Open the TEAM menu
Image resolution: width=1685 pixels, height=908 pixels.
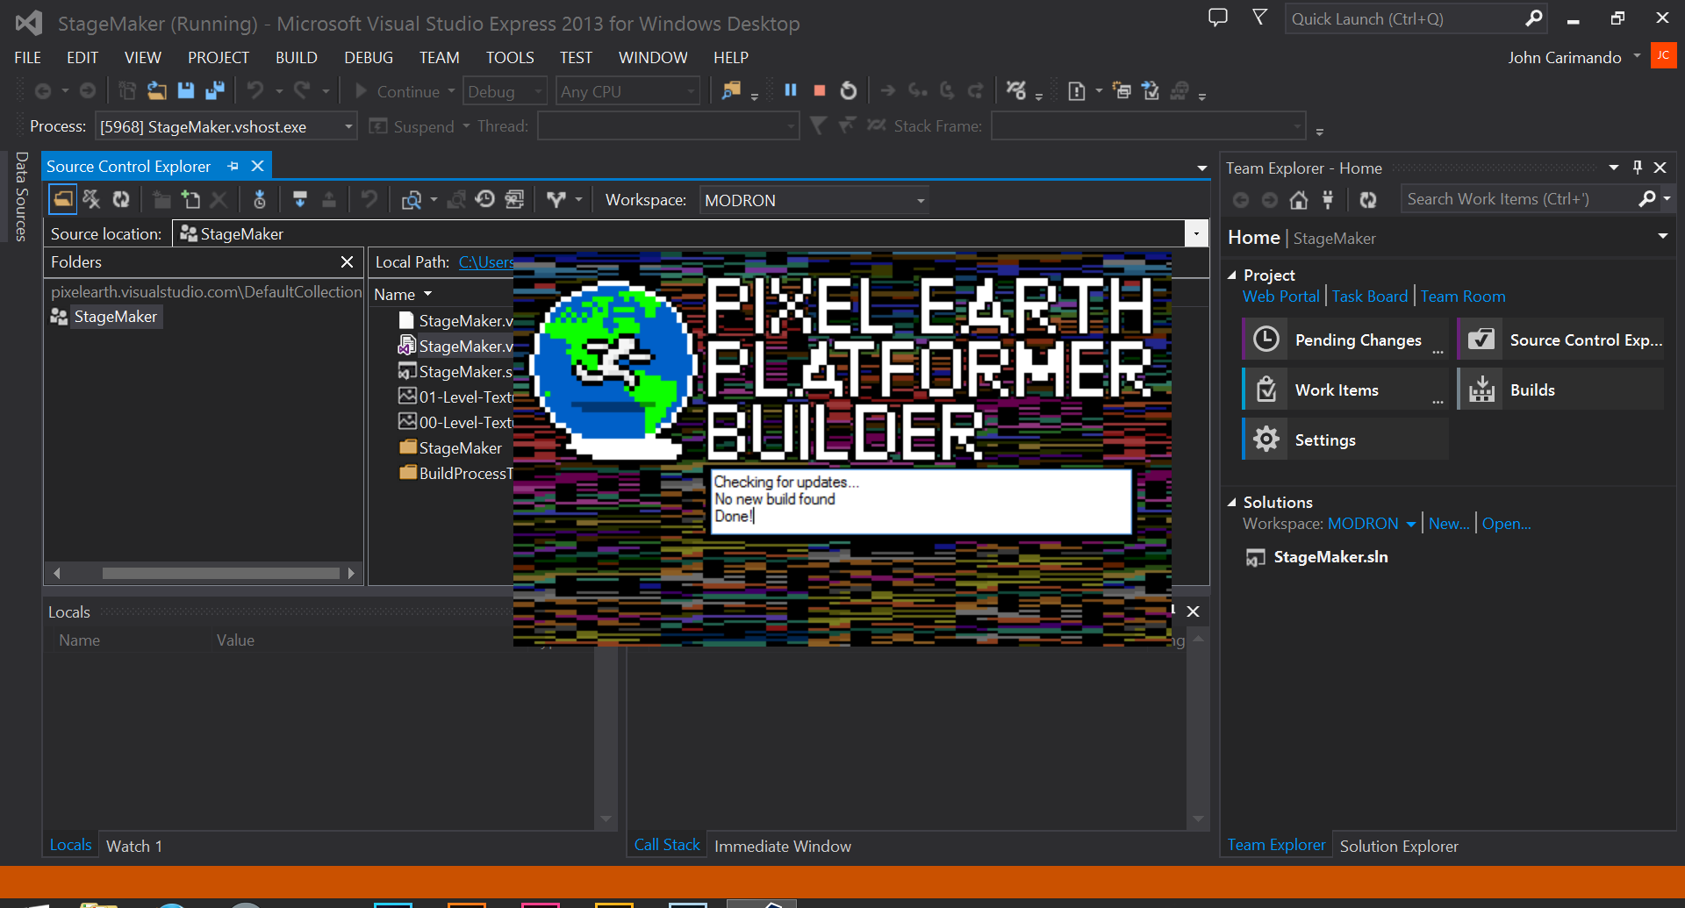[440, 57]
